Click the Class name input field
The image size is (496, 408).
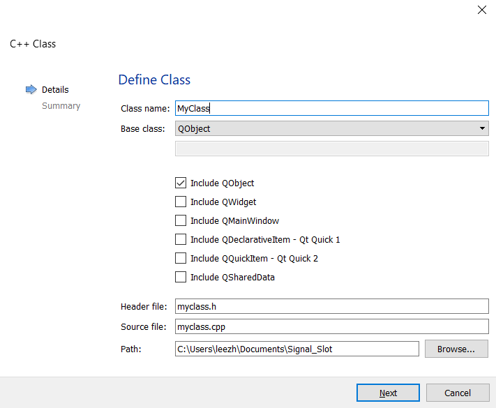coord(331,109)
